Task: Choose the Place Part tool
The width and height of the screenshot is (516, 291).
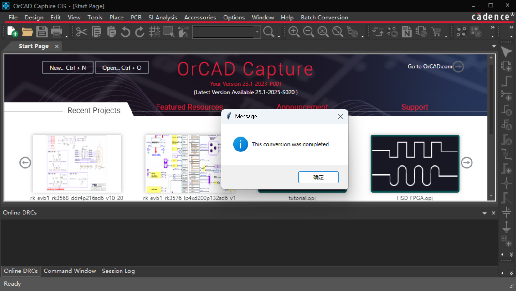Action: 506,66
